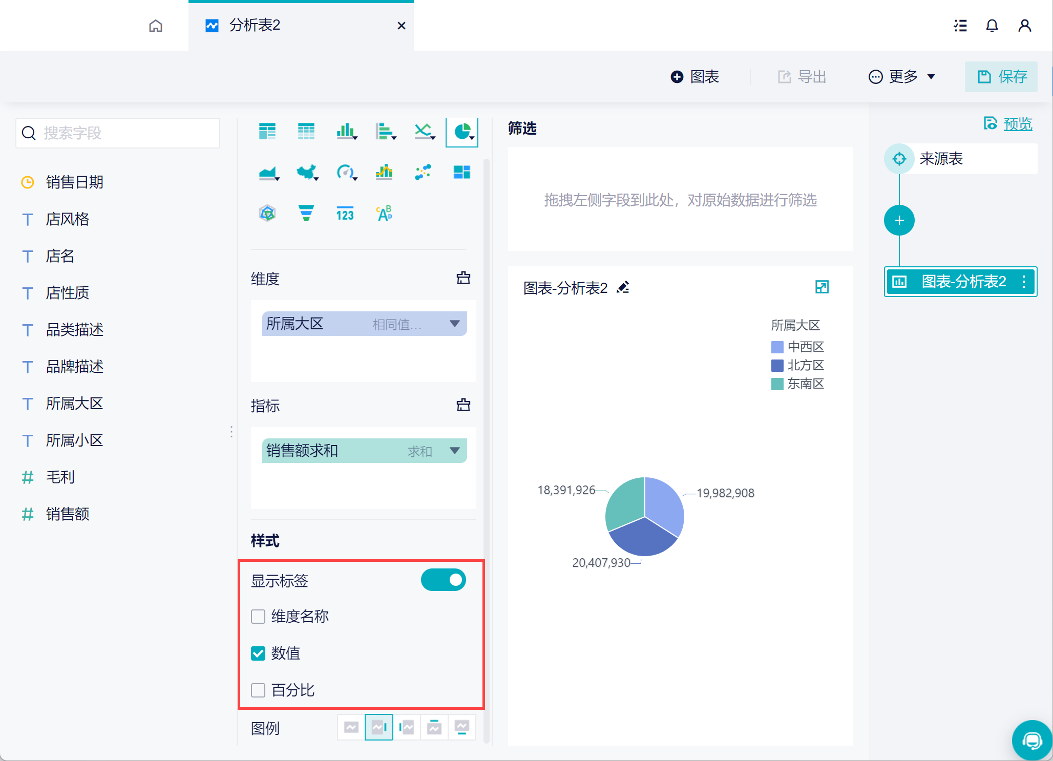Image resolution: width=1053 pixels, height=761 pixels.
Task: Select the word cloud chart icon
Action: coord(384,213)
